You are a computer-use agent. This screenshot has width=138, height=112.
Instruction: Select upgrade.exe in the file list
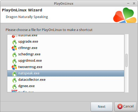coord(66,42)
